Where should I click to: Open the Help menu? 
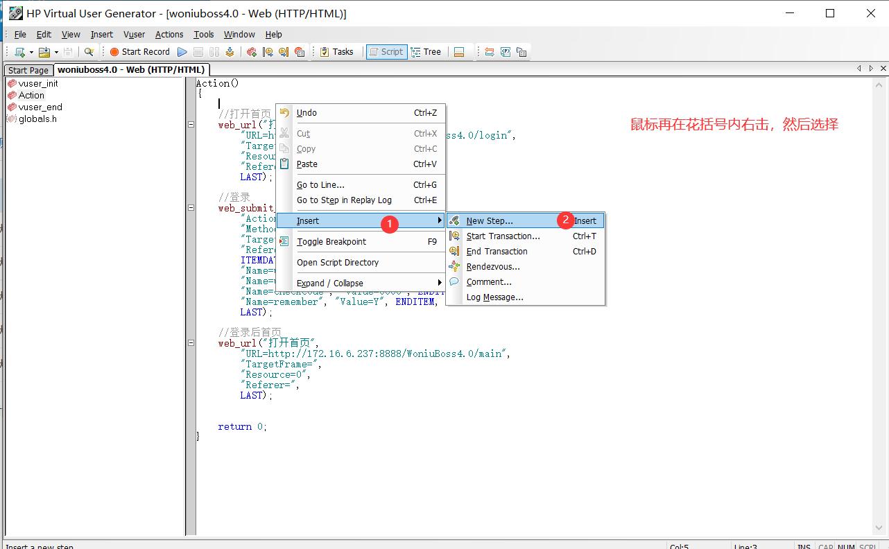274,34
